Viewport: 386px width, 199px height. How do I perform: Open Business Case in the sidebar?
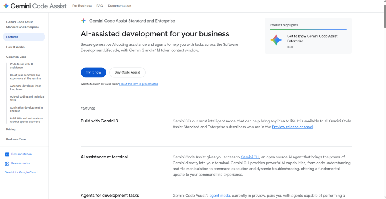tap(16, 139)
